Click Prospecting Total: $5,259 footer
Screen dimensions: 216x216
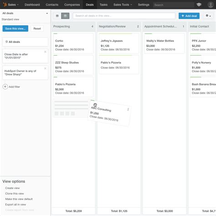coord(73,211)
